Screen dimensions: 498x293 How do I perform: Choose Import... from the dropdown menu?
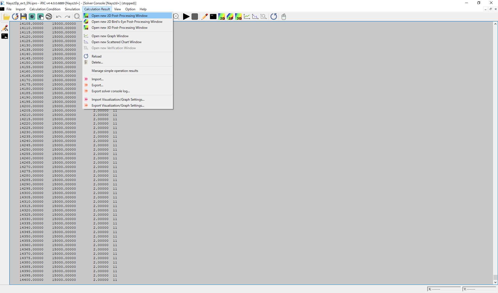coord(127,79)
